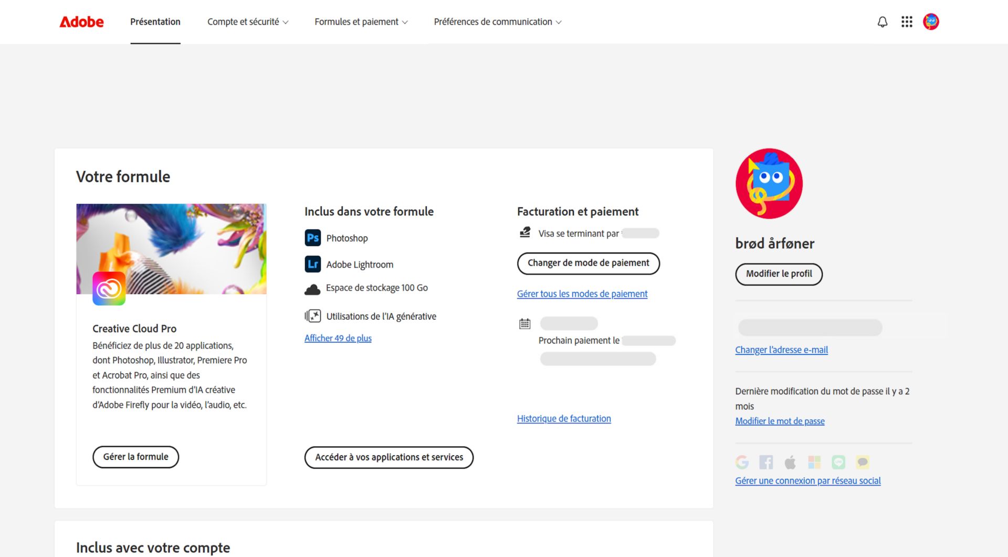The height and width of the screenshot is (557, 1008).
Task: Click the KakaoTalk social icon
Action: point(863,462)
